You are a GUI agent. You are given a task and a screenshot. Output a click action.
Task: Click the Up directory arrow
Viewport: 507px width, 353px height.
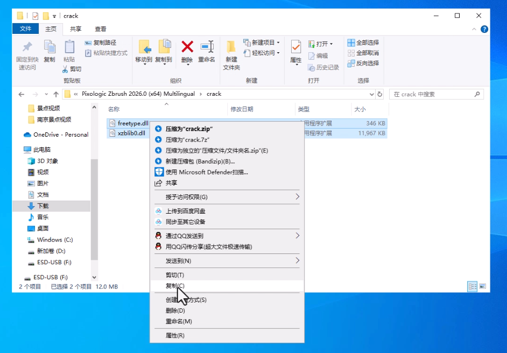point(56,94)
